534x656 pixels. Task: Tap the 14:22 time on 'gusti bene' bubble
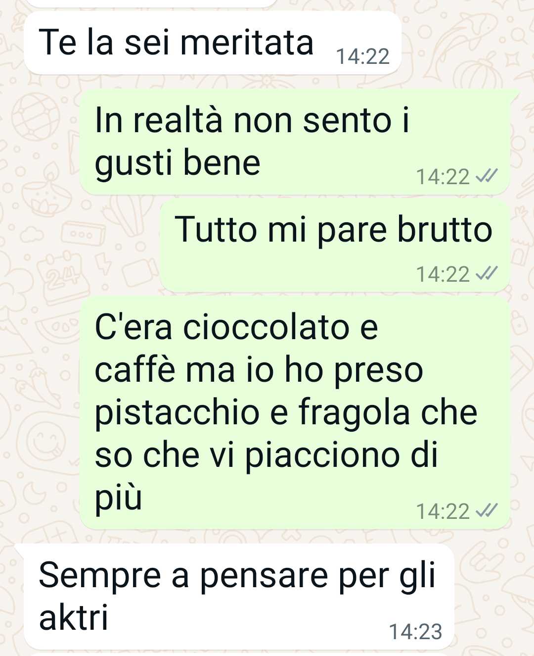(x=443, y=176)
